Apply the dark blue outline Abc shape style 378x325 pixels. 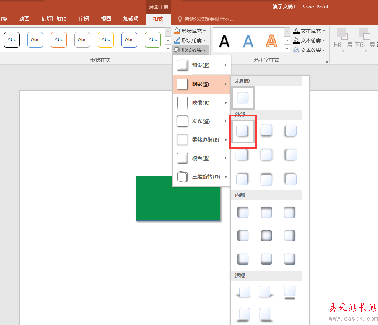[129, 40]
